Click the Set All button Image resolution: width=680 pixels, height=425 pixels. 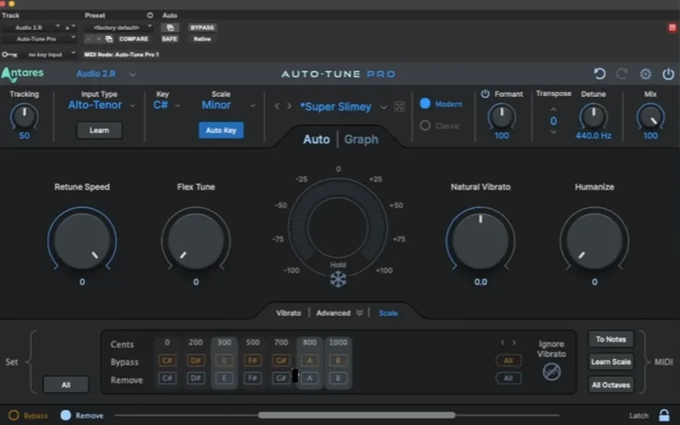[66, 384]
